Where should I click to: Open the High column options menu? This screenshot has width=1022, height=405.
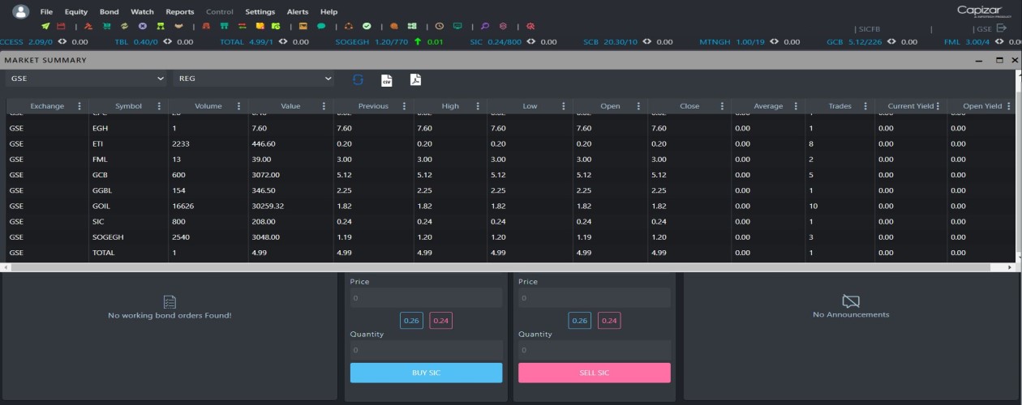point(478,106)
